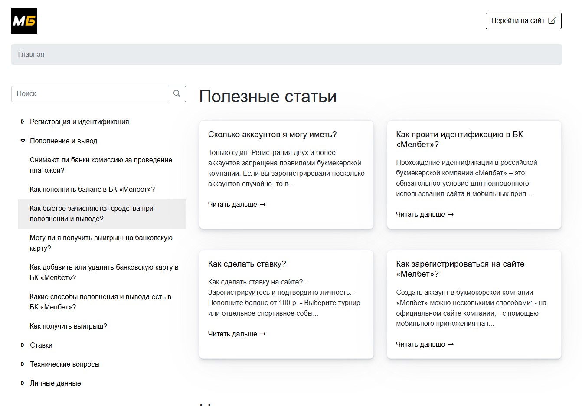582x406 pixels.
Task: Select Пополнение и вывод section label
Action: pyautogui.click(x=63, y=141)
